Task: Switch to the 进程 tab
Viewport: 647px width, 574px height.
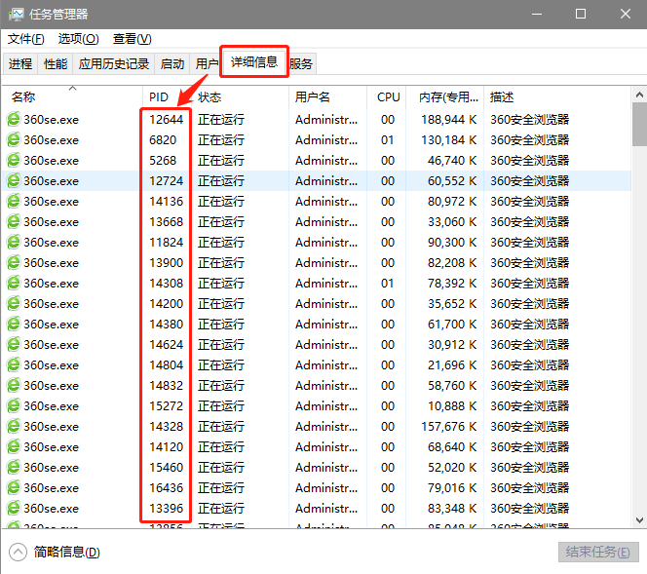Action: [x=20, y=63]
